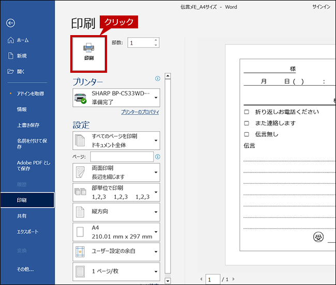Click the ページ range input field
Image resolution: width=336 pixels, height=285 pixels.
coord(121,156)
